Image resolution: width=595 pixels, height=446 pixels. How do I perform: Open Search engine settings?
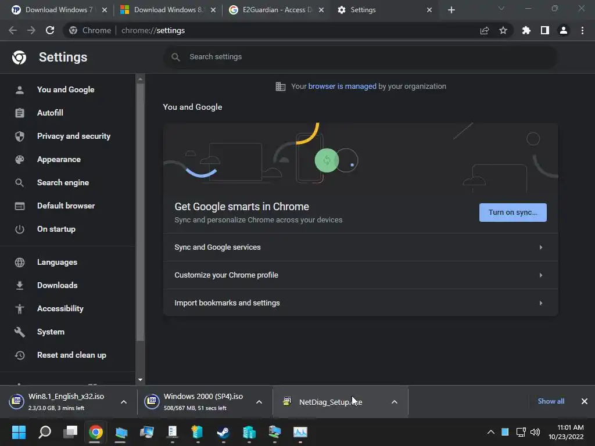coord(63,182)
